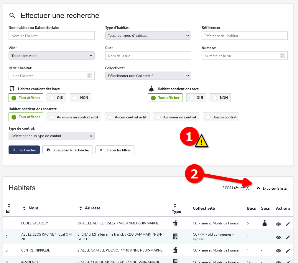Select NON for habitat contains sacs
The width and height of the screenshot is (298, 263).
[x=220, y=98]
